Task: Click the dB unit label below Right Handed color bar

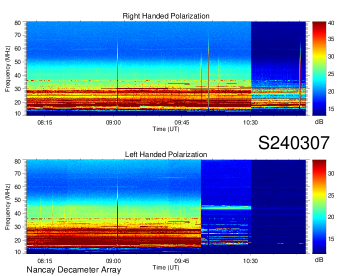Action: pyautogui.click(x=319, y=122)
